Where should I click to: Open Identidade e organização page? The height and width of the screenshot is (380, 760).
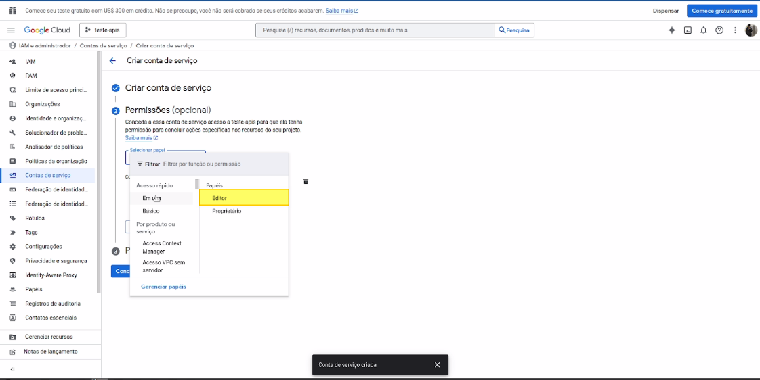pos(56,118)
